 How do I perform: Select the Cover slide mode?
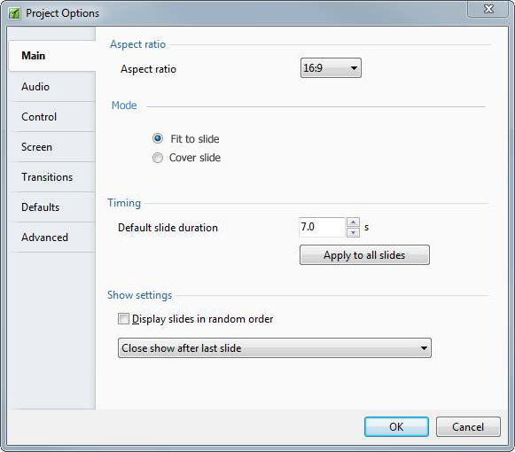pyautogui.click(x=158, y=158)
